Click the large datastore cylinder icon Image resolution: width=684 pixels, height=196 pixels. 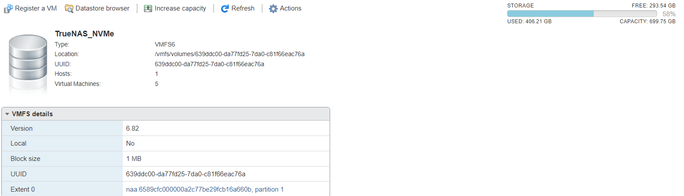coord(27,63)
